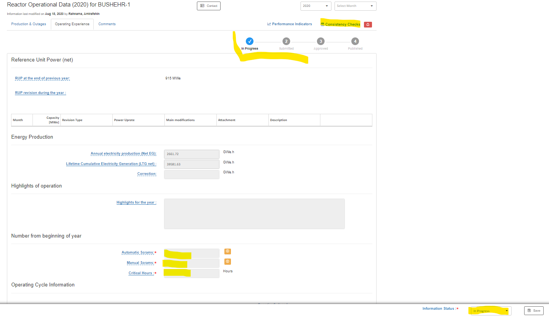Click the Manual Scrams input field
This screenshot has height=317, width=549.
pos(192,263)
